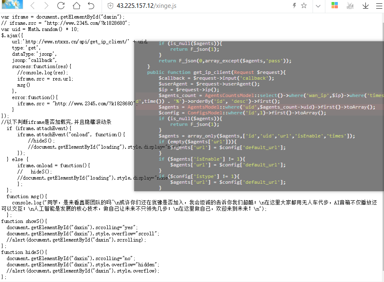Viewport: 384px width, 282px height.
Task: Bookmark this page with the star
Action: tap(304, 6)
